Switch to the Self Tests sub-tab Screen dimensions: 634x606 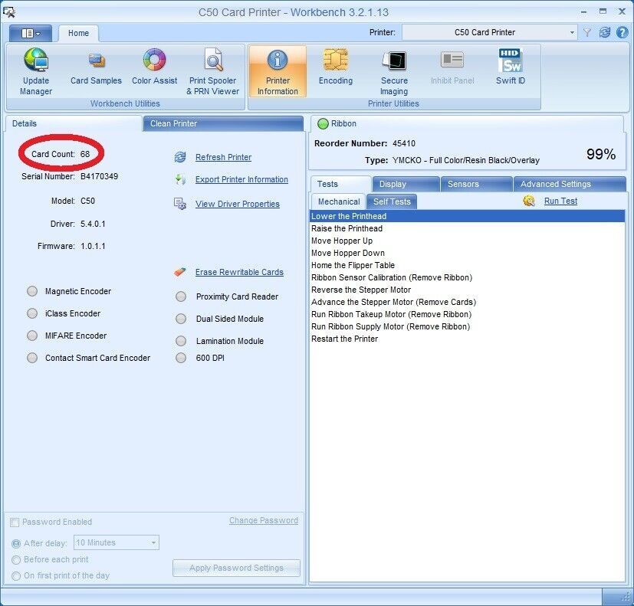click(x=392, y=201)
